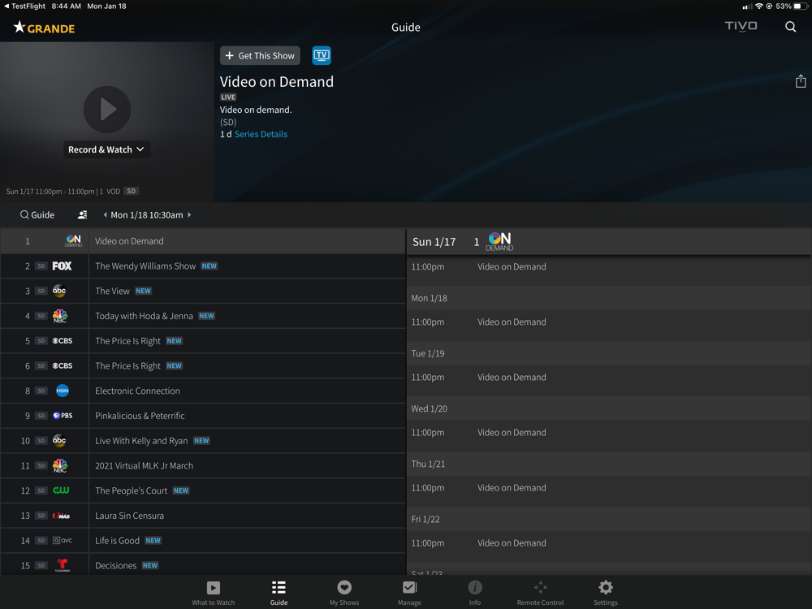Viewport: 812px width, 609px height.
Task: Open Video on Demand under Fri 1/22
Action: pos(609,546)
